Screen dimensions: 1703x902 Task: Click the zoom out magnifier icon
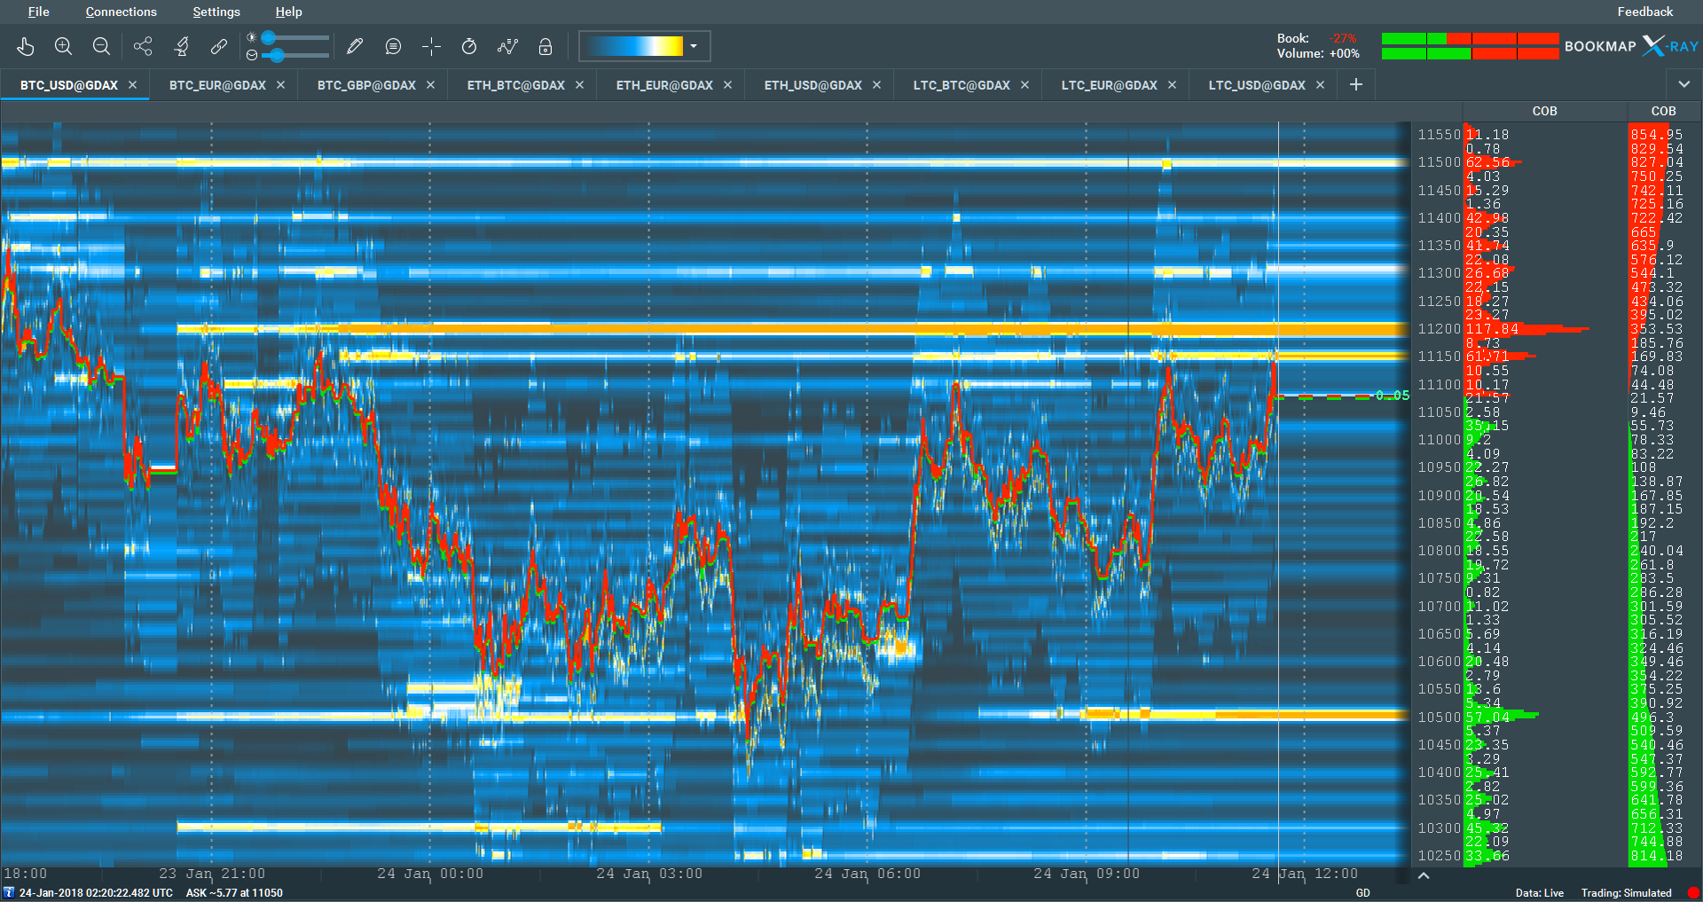(x=101, y=46)
